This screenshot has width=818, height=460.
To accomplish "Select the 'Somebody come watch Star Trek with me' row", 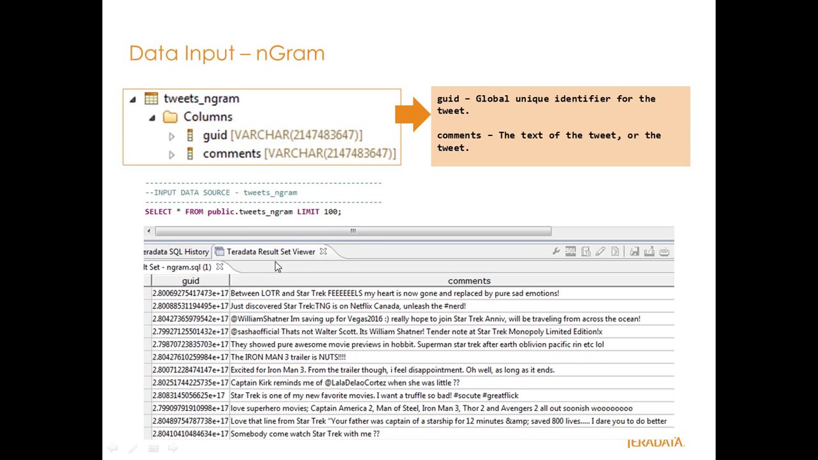I will 409,434.
